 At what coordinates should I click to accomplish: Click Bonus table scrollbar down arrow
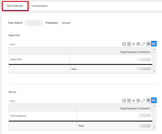(x=154, y=128)
